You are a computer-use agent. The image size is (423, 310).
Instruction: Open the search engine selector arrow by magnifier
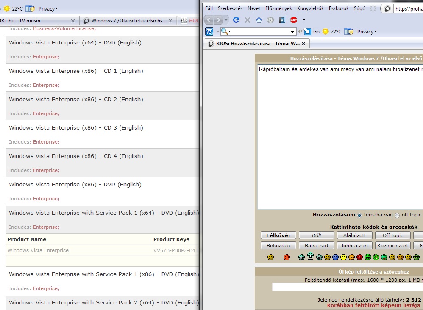pyautogui.click(x=230, y=31)
